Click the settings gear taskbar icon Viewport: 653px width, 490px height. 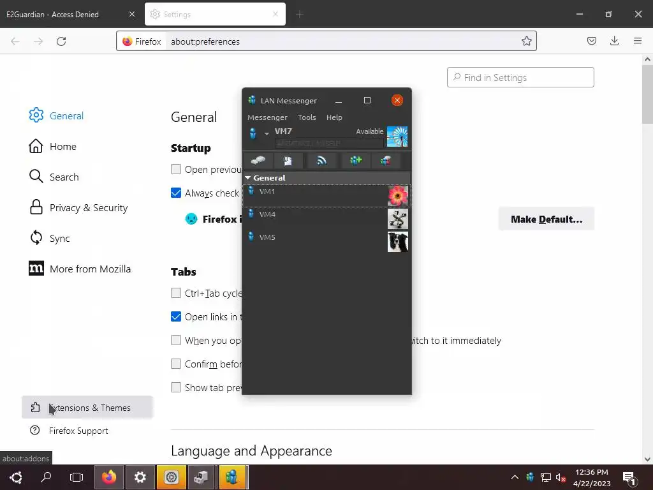[140, 477]
